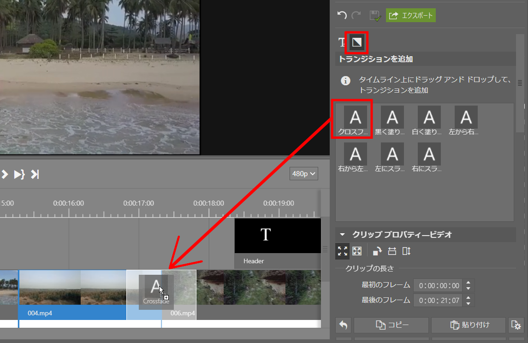Click the play-selection bracket icon

pos(19,174)
